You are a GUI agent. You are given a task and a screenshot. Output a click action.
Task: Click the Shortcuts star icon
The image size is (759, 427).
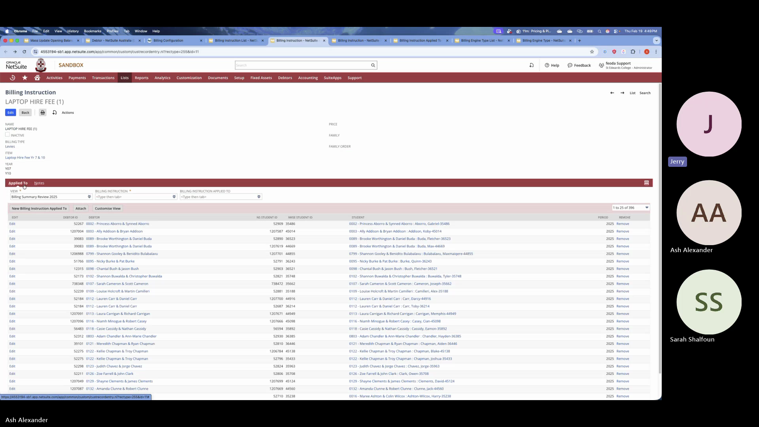(x=25, y=78)
